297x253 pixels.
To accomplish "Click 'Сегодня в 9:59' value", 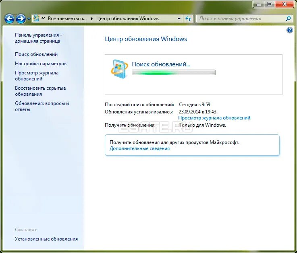I will coord(195,104).
